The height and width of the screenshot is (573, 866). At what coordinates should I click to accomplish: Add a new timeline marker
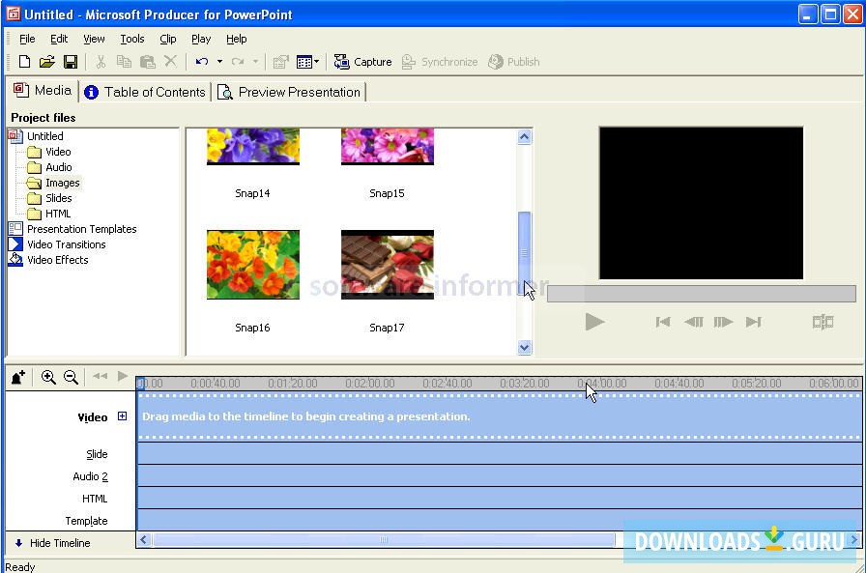[17, 377]
